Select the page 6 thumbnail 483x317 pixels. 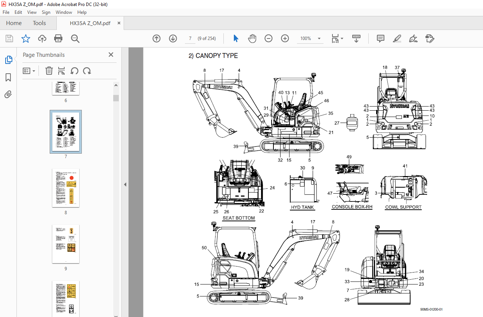click(66, 88)
